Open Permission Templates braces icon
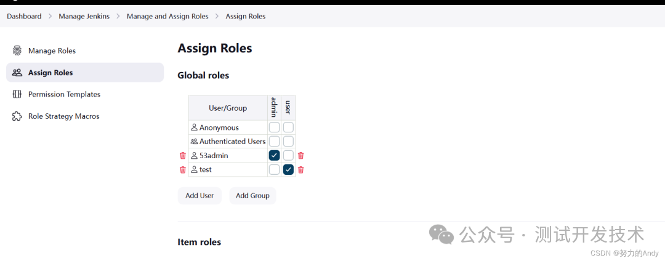The height and width of the screenshot is (261, 665). pyautogui.click(x=17, y=94)
